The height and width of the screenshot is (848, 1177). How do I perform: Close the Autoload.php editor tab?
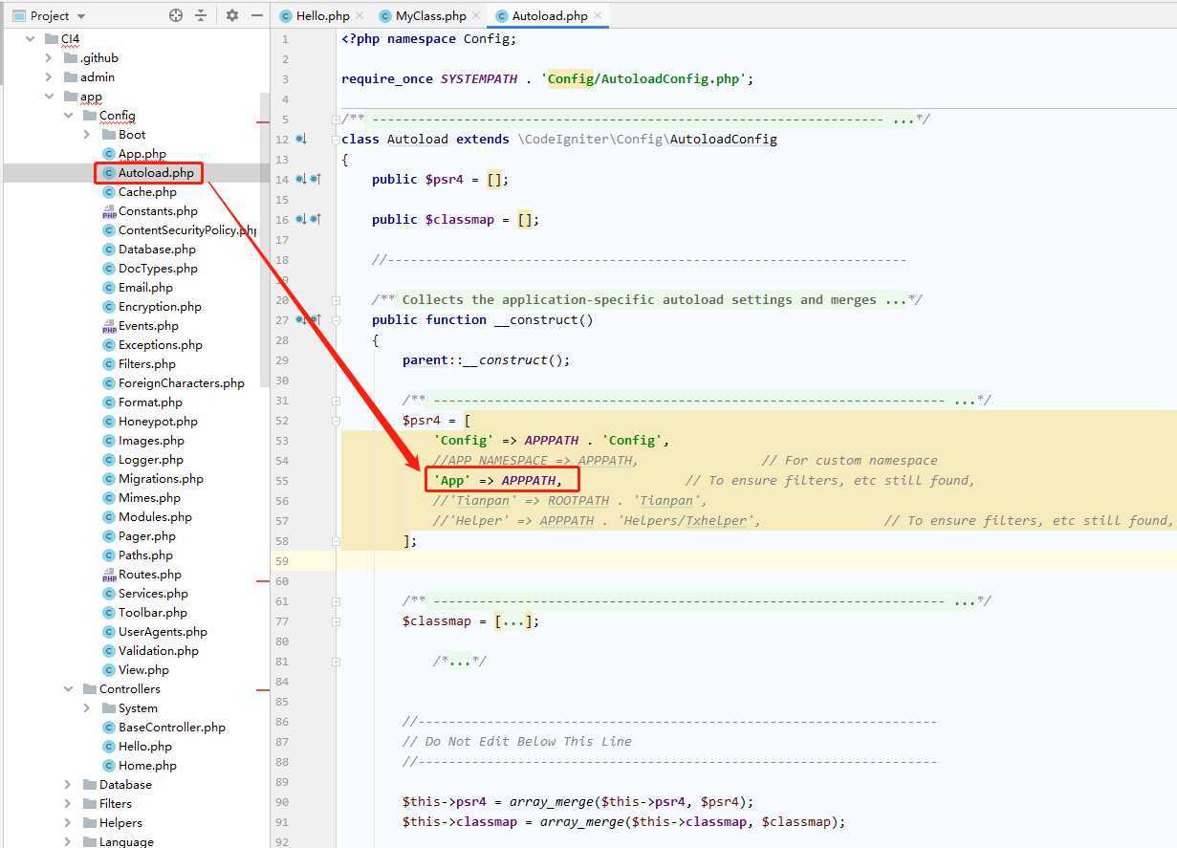click(x=598, y=16)
